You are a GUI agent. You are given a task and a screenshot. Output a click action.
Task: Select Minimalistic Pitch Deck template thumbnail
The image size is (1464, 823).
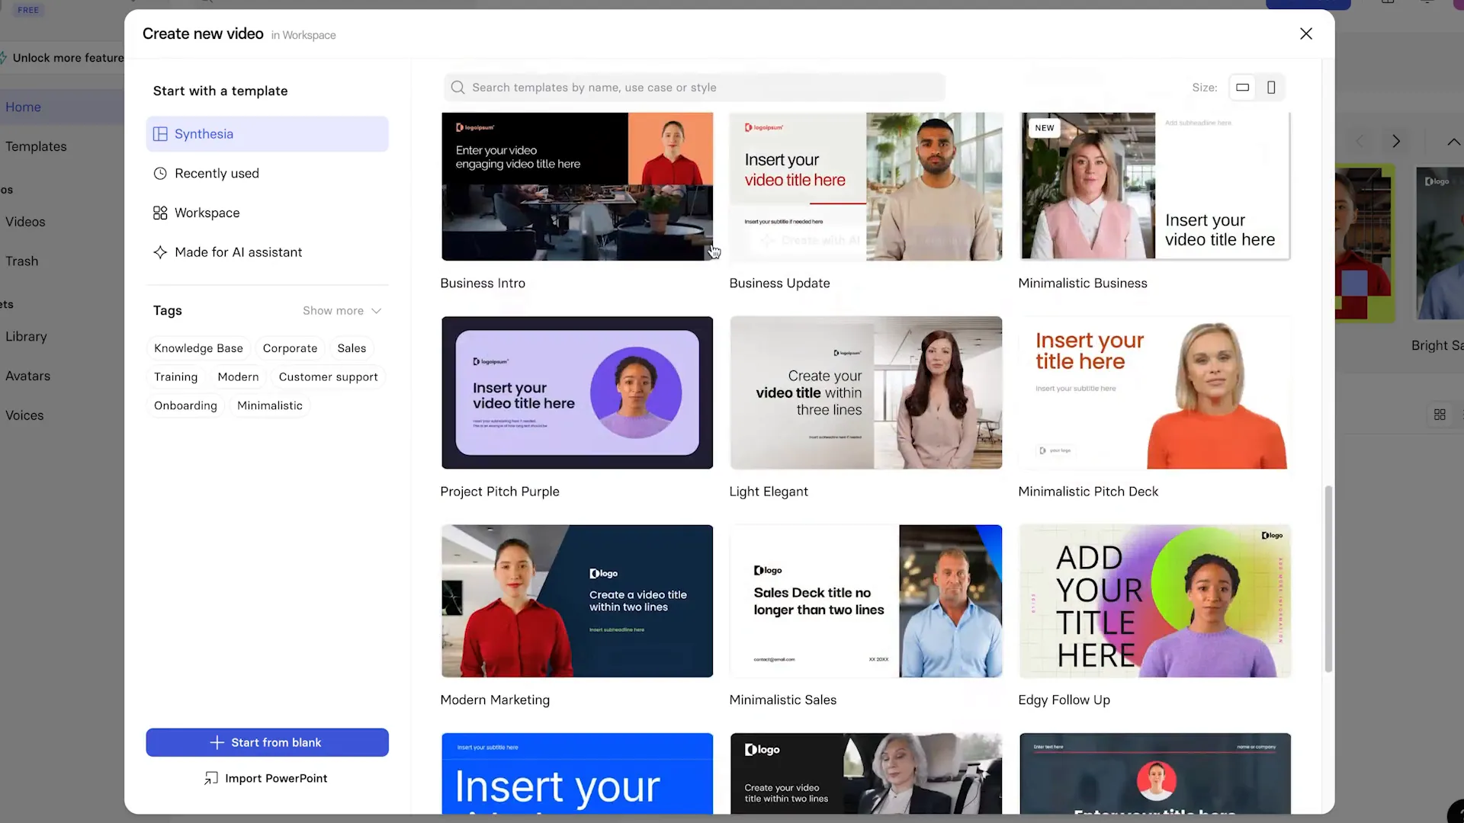coord(1155,392)
